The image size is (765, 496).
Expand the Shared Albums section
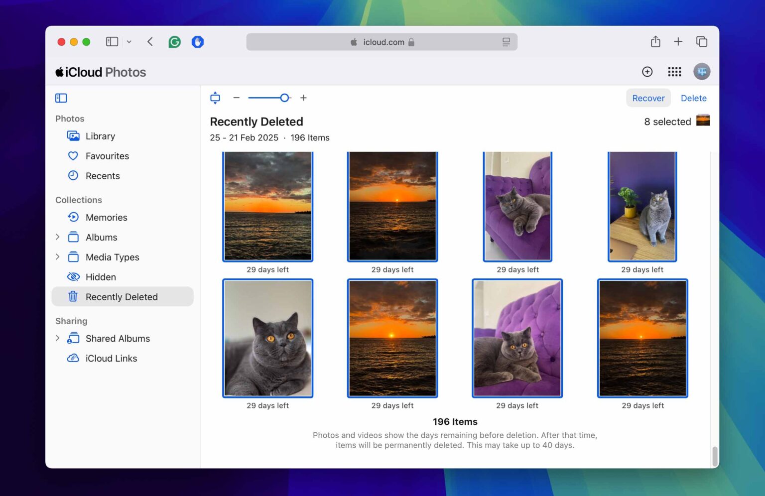point(57,338)
